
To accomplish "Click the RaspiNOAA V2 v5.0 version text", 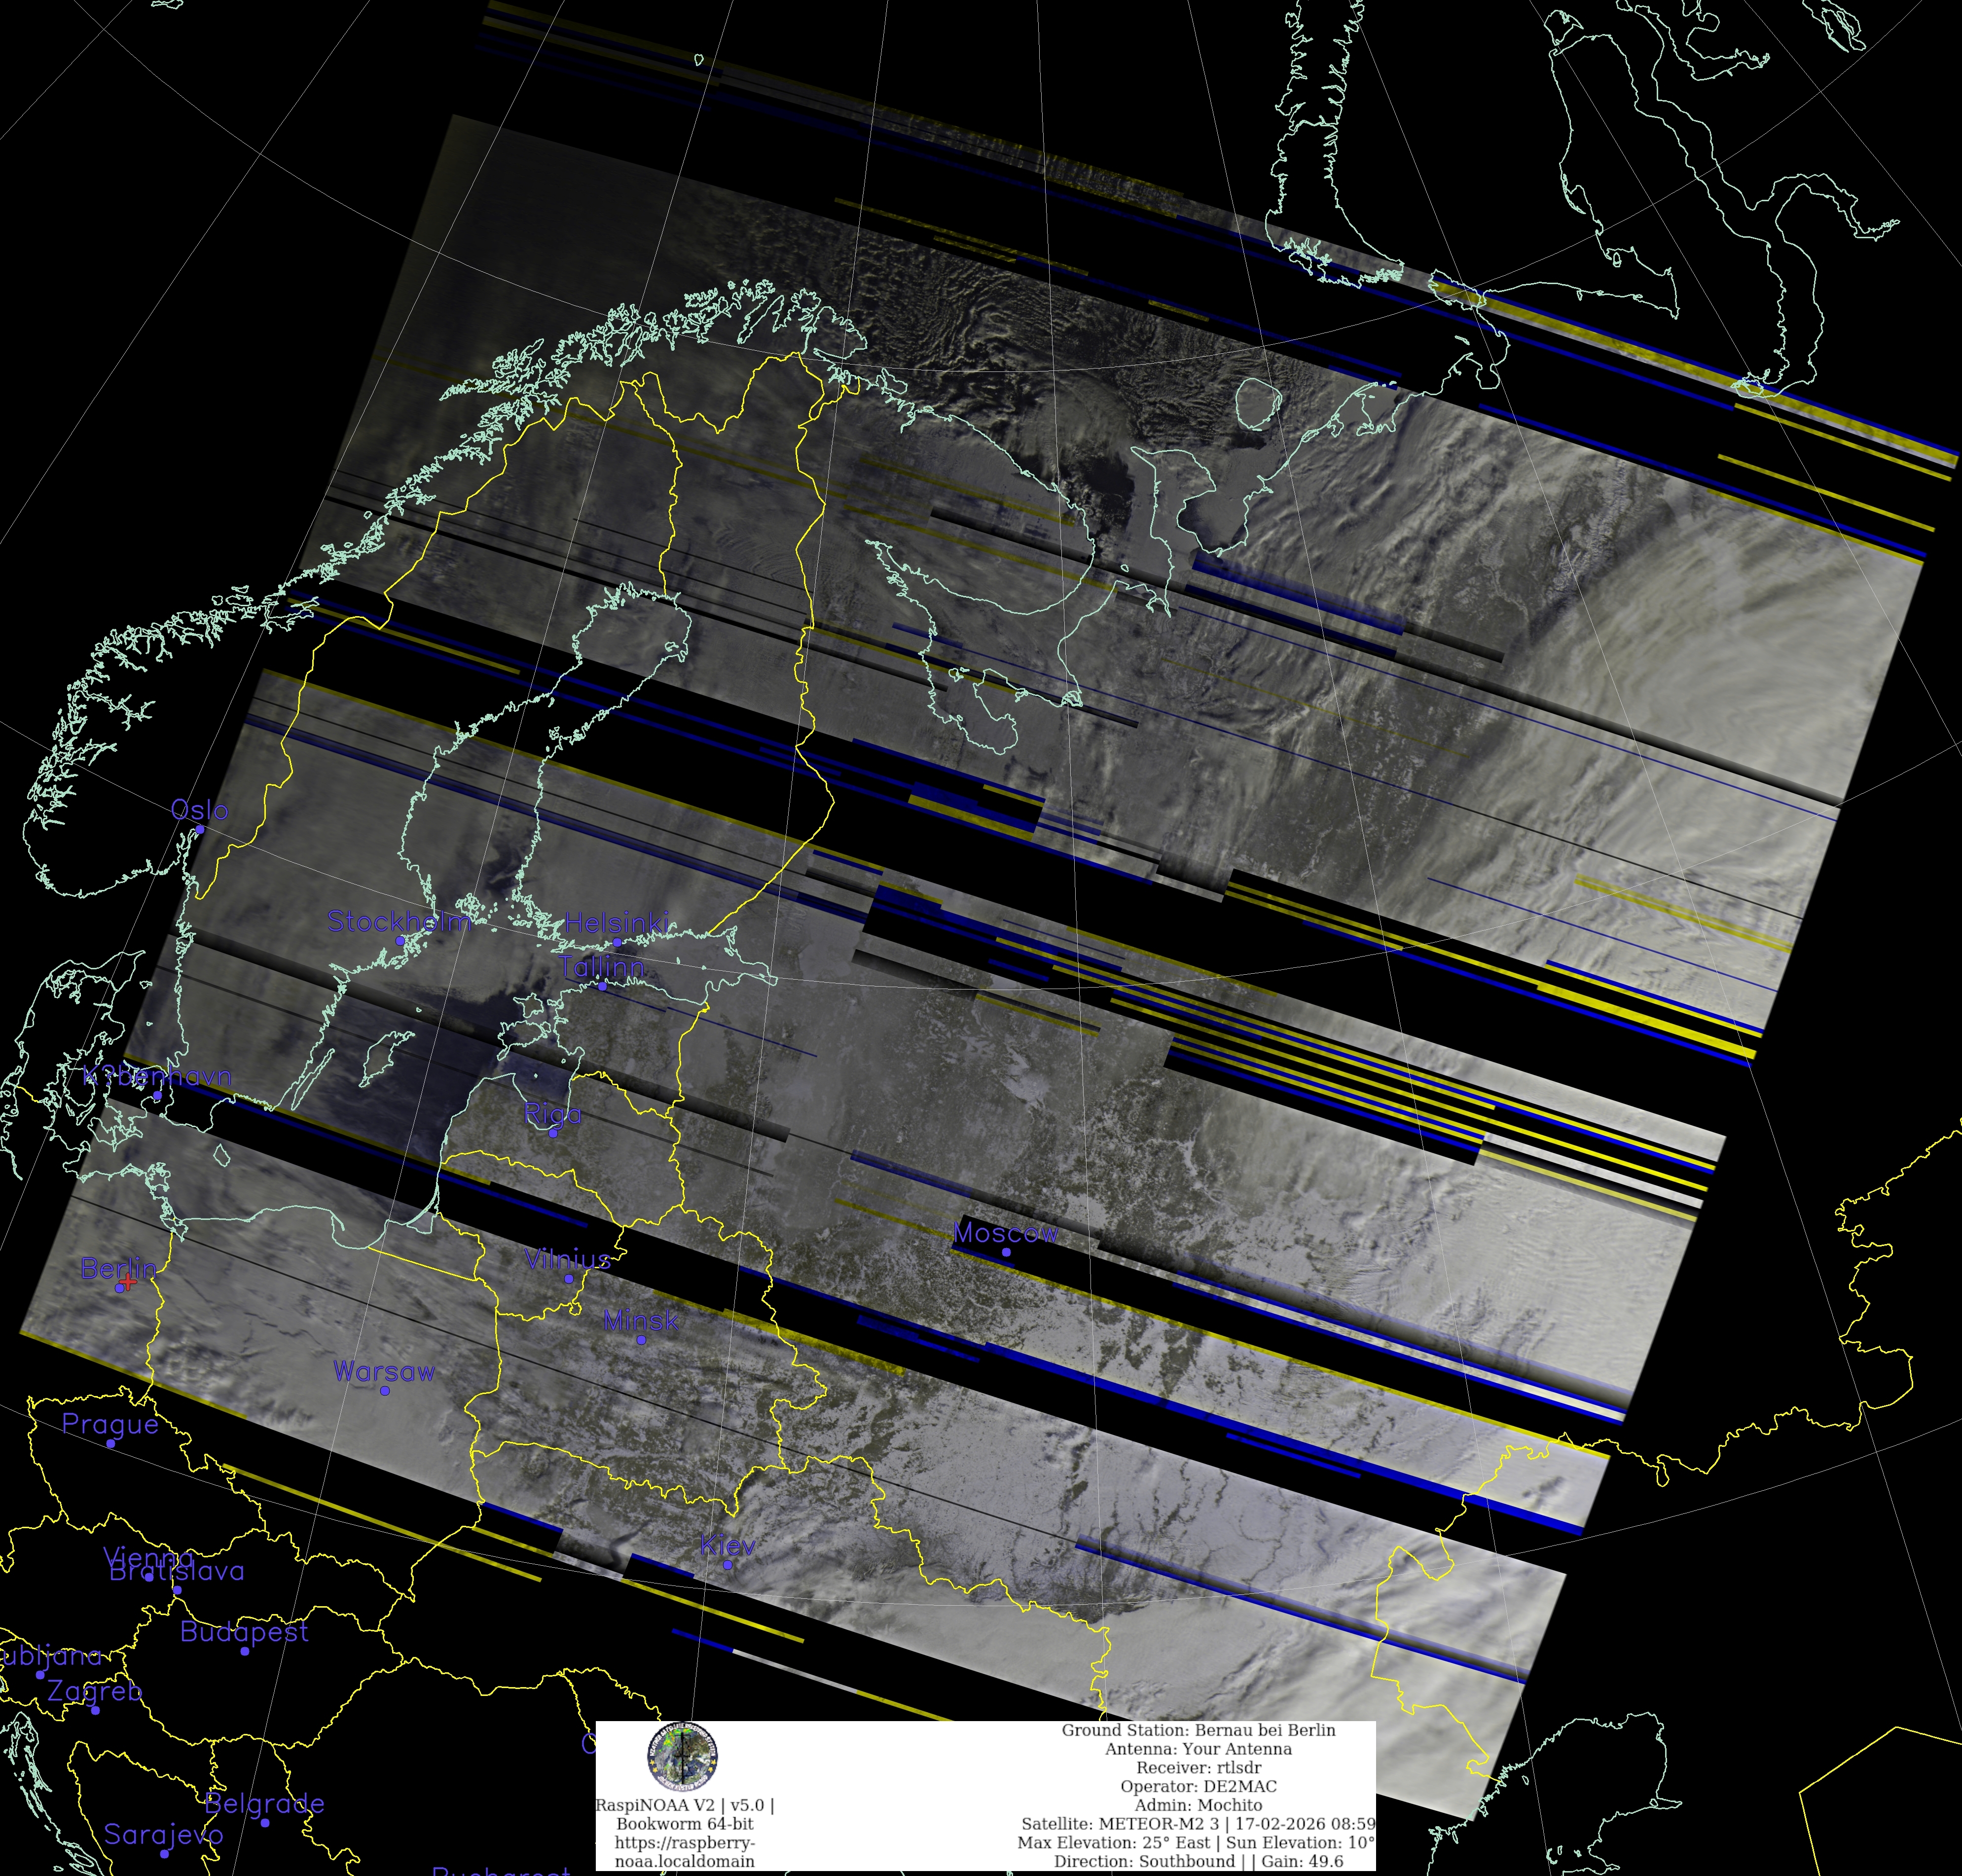I will point(685,1805).
